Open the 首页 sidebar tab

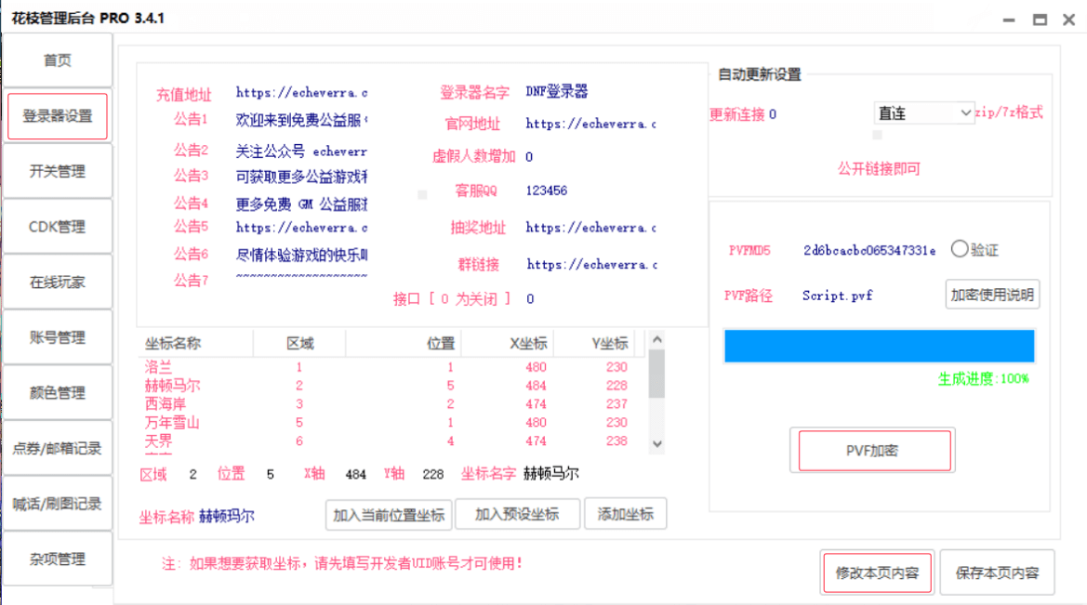(x=57, y=60)
